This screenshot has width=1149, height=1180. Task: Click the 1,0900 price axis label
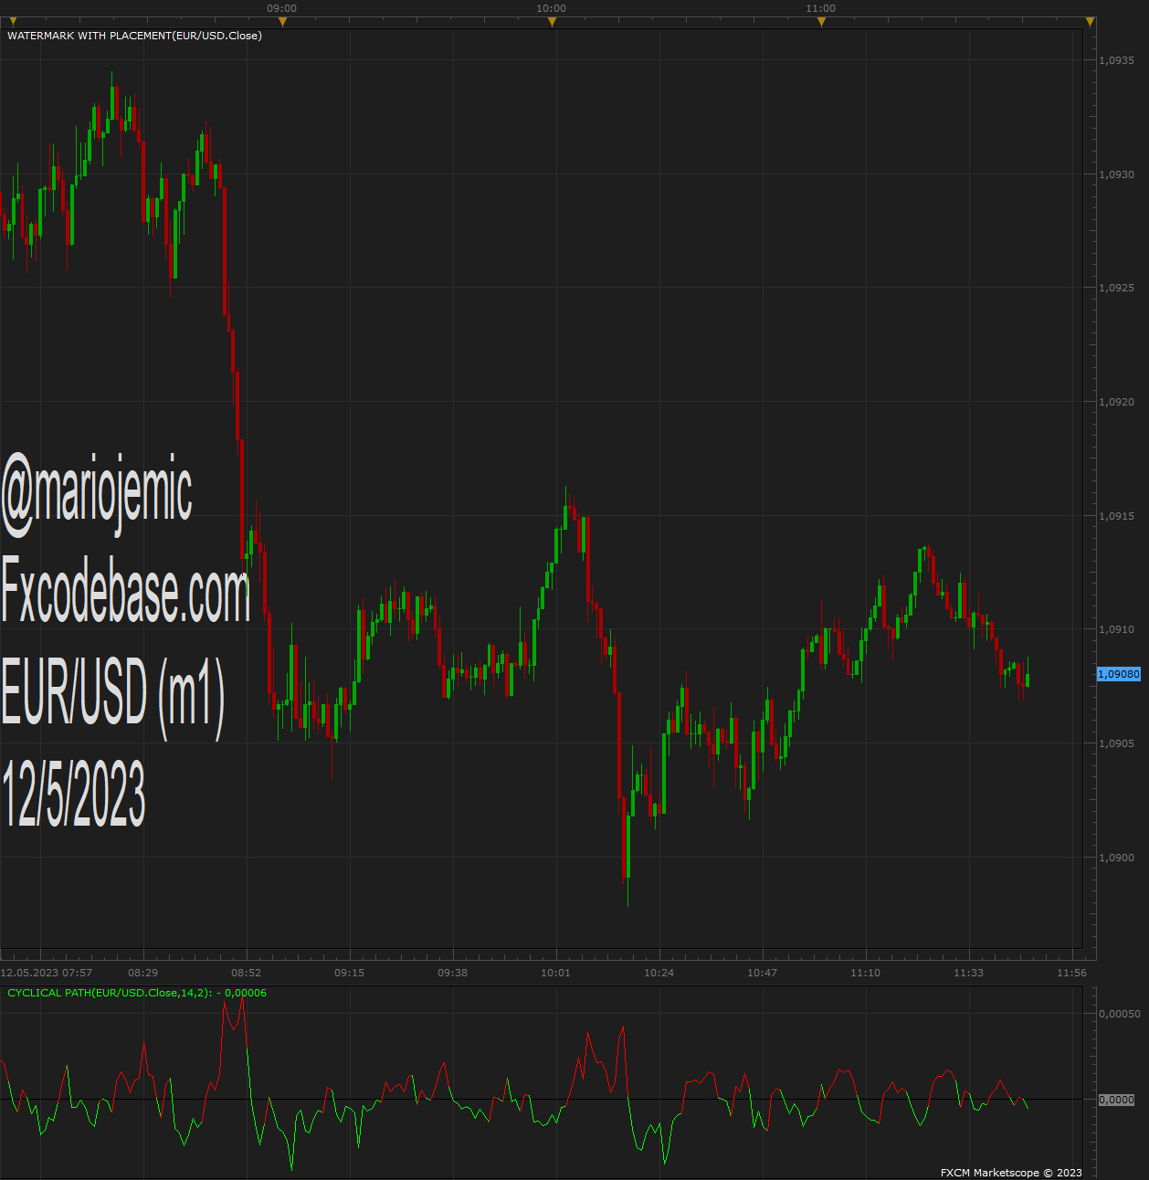(x=1116, y=858)
